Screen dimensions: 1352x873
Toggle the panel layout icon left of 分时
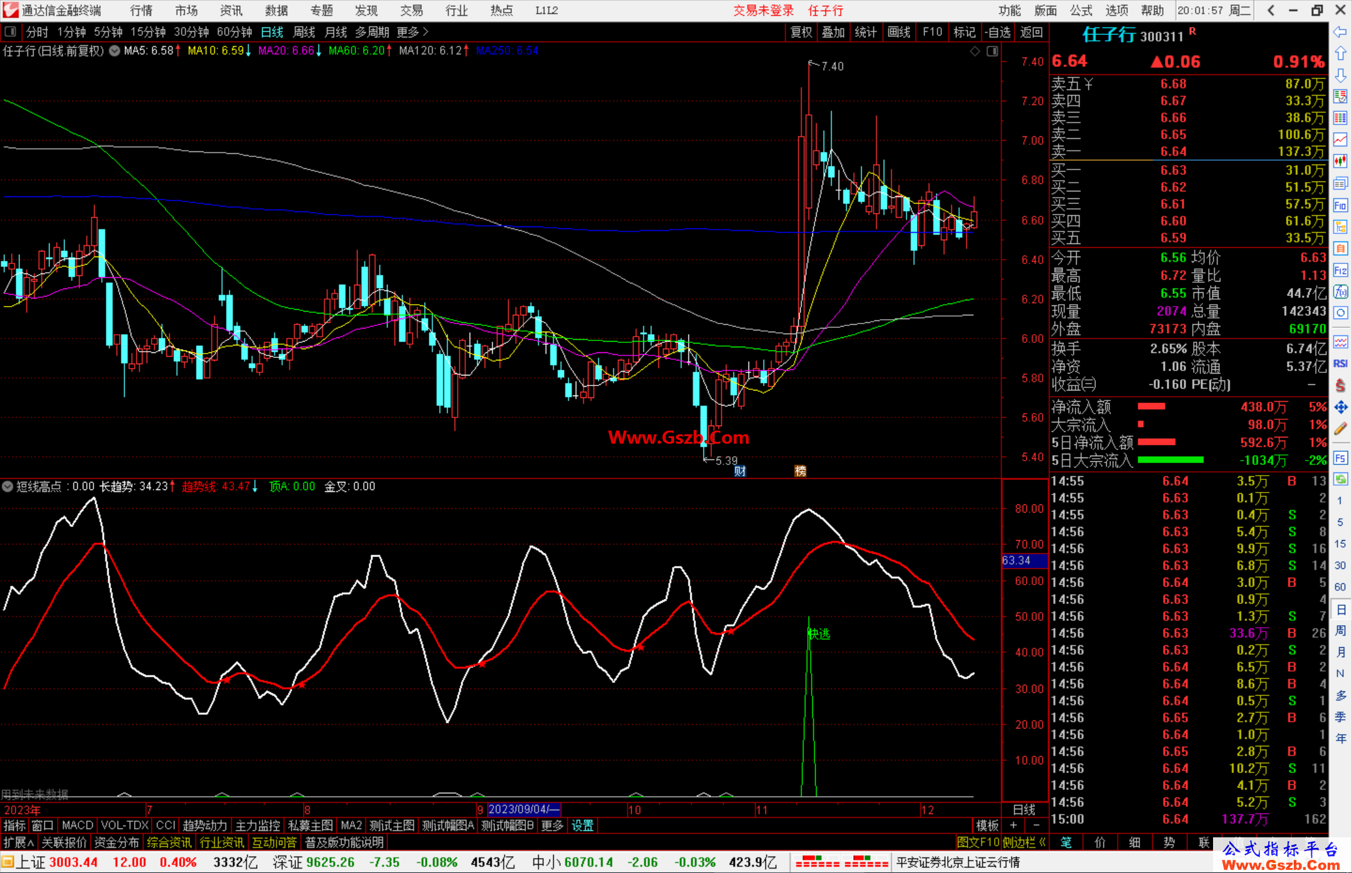[10, 31]
